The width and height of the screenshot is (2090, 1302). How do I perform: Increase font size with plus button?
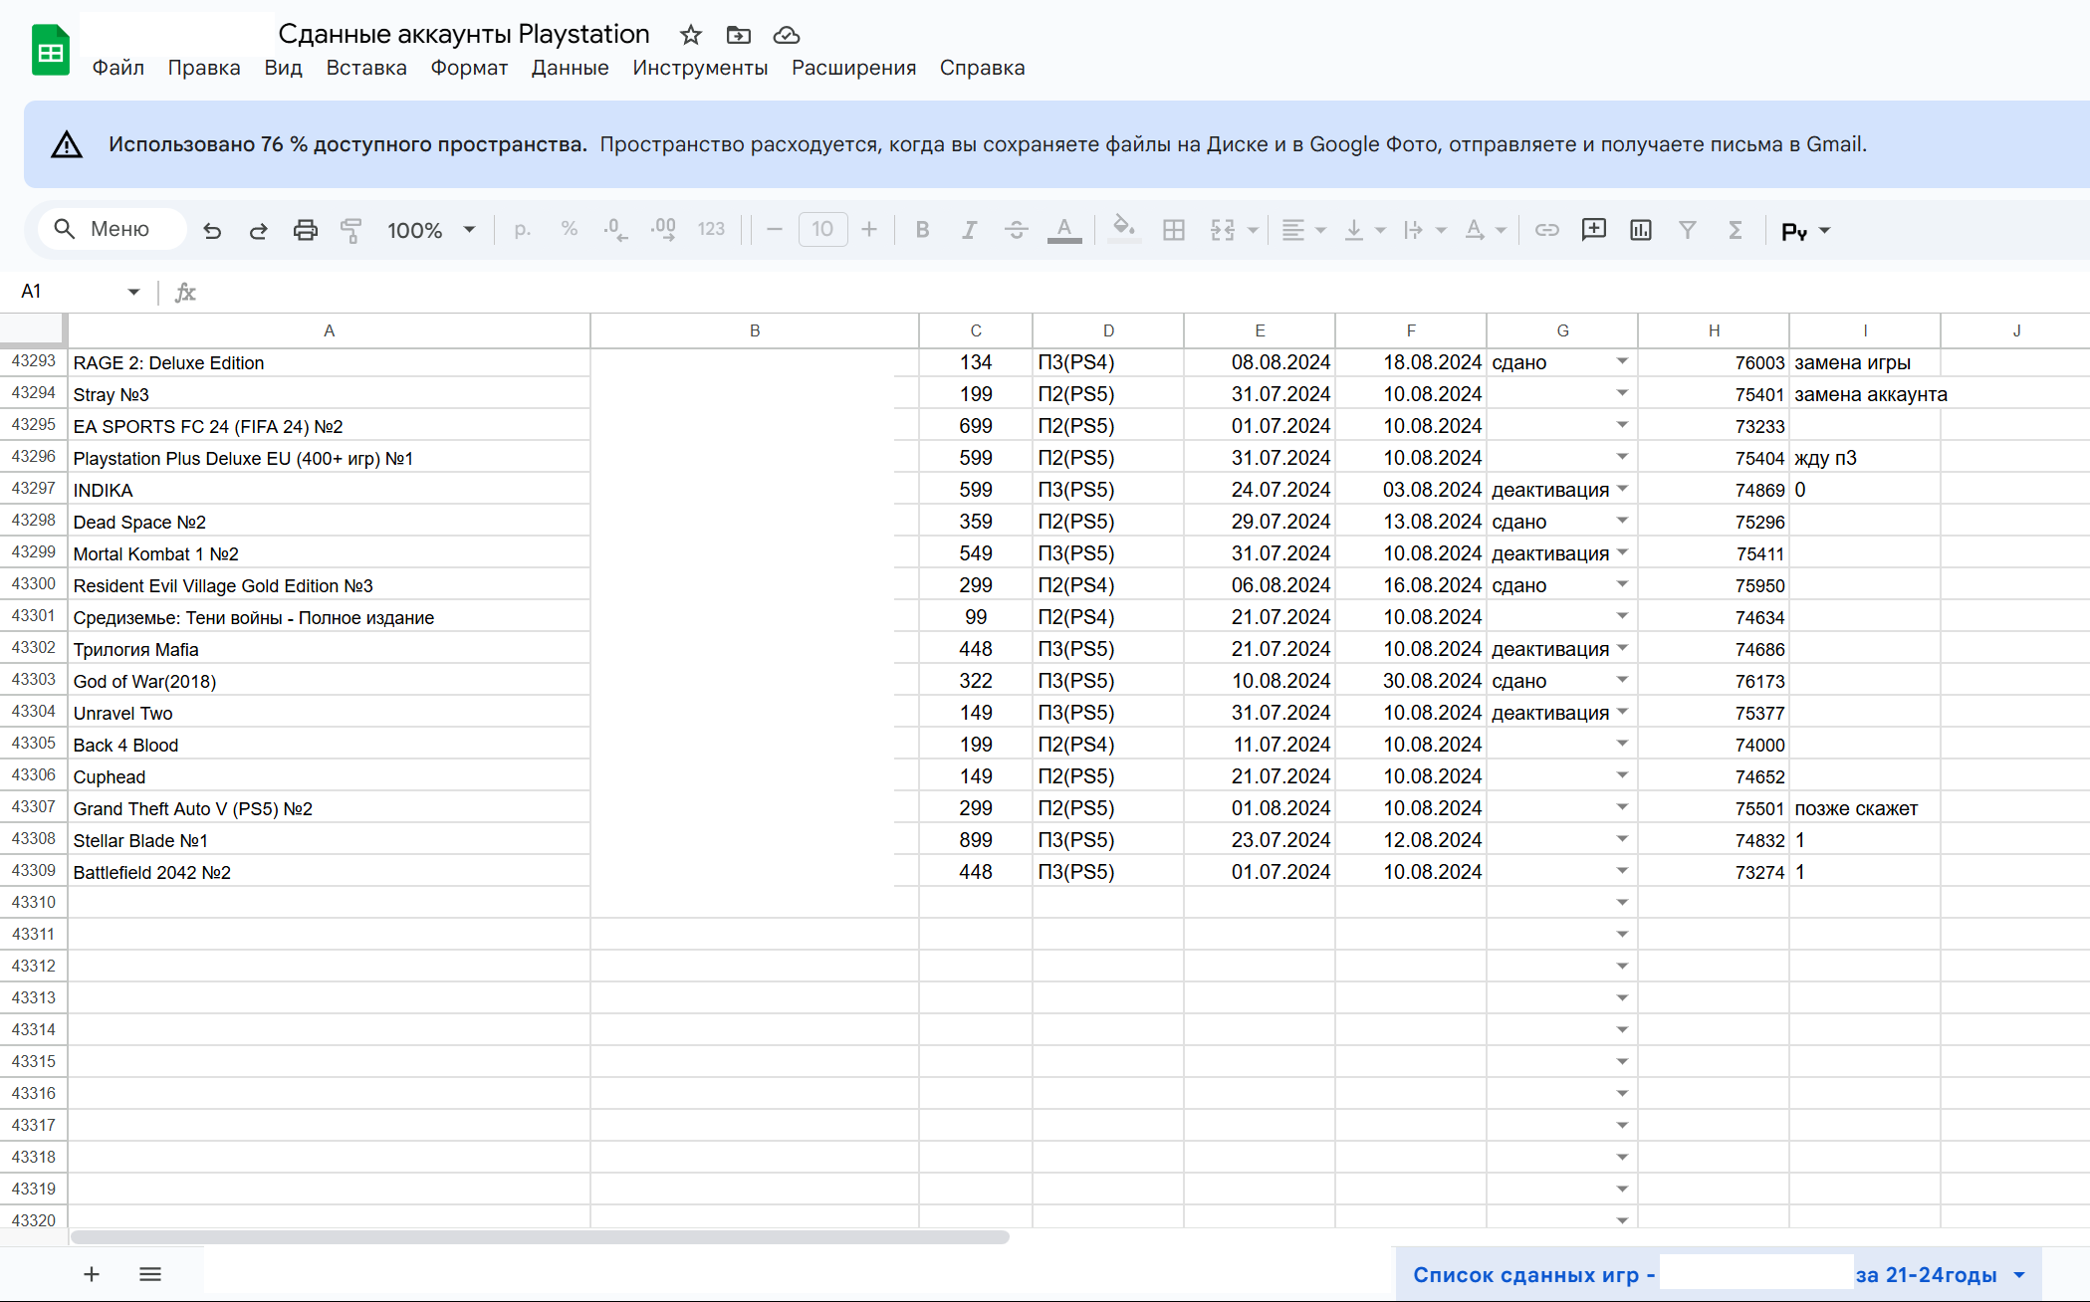click(869, 230)
